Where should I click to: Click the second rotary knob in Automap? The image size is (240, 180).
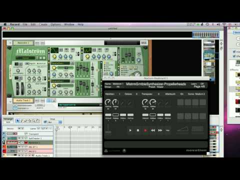[x=115, y=102]
